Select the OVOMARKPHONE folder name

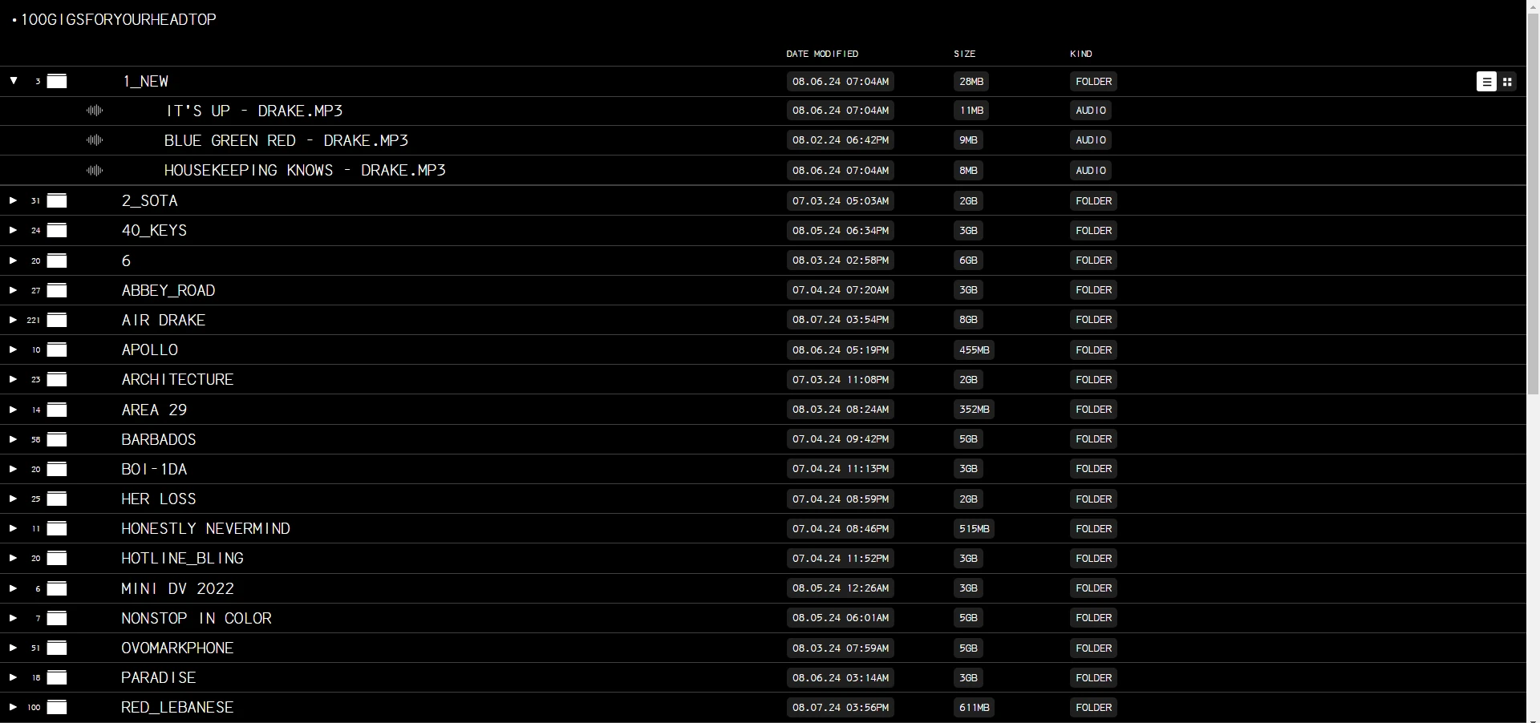tap(177, 648)
